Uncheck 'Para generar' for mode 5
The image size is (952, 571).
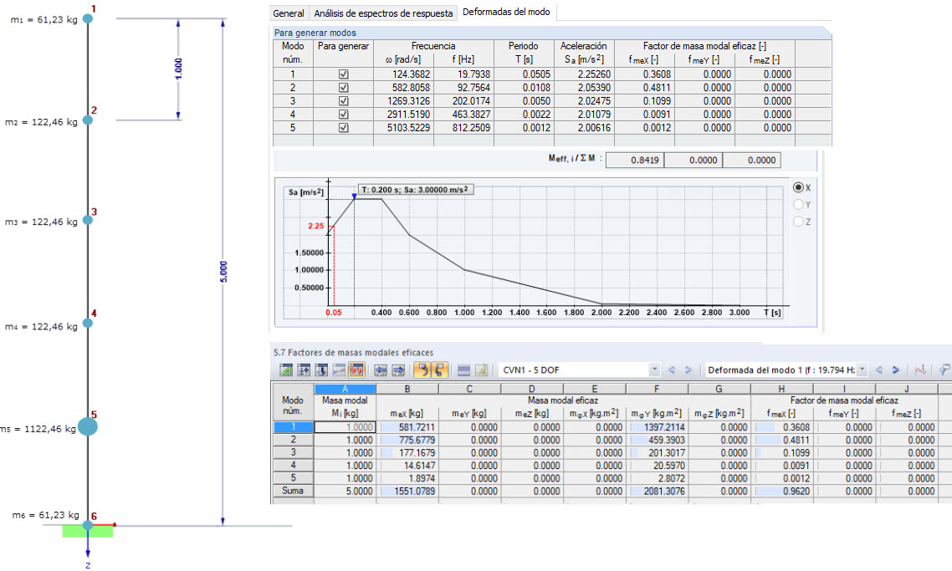(344, 127)
